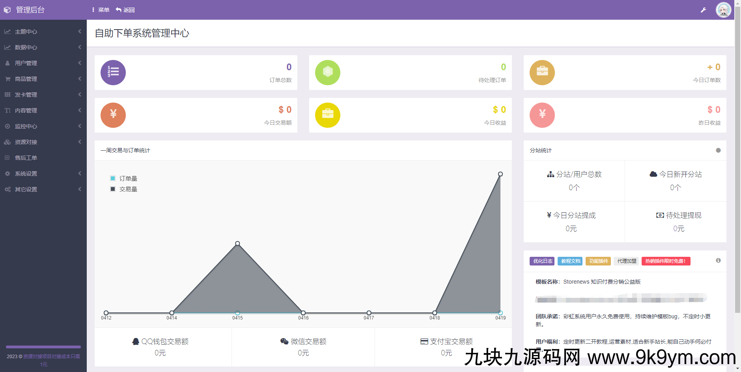Screen dimensions: 741x372
Task: Toggle the 交易量 legend checkbox
Action: tap(113, 189)
